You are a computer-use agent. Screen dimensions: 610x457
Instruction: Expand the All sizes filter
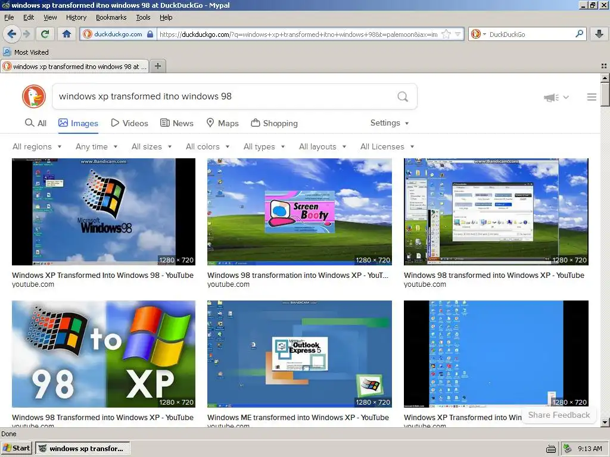(x=152, y=146)
